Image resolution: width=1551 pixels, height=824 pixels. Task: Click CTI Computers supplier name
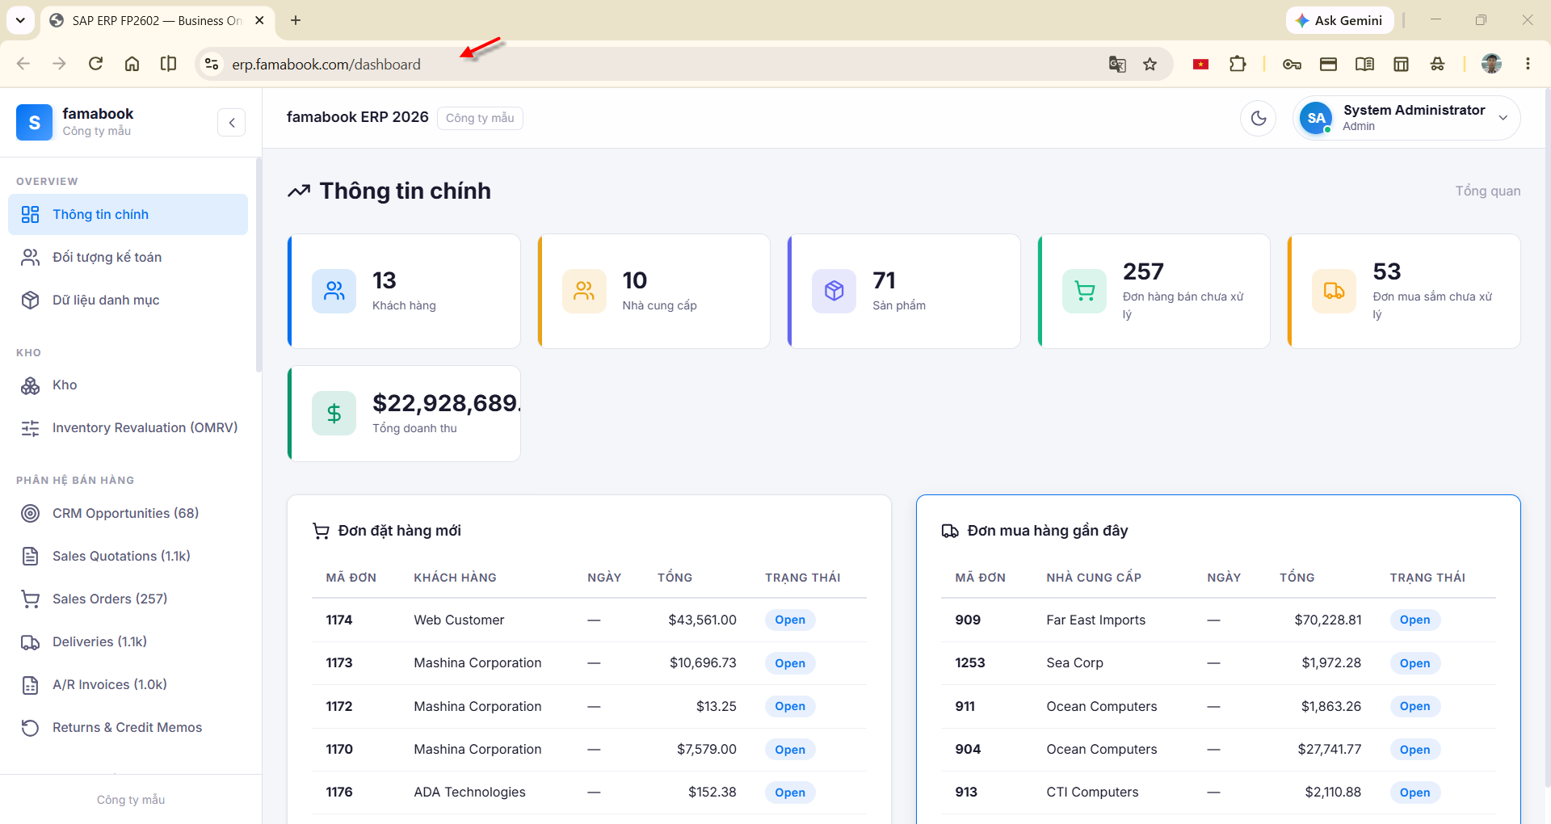coord(1092,792)
